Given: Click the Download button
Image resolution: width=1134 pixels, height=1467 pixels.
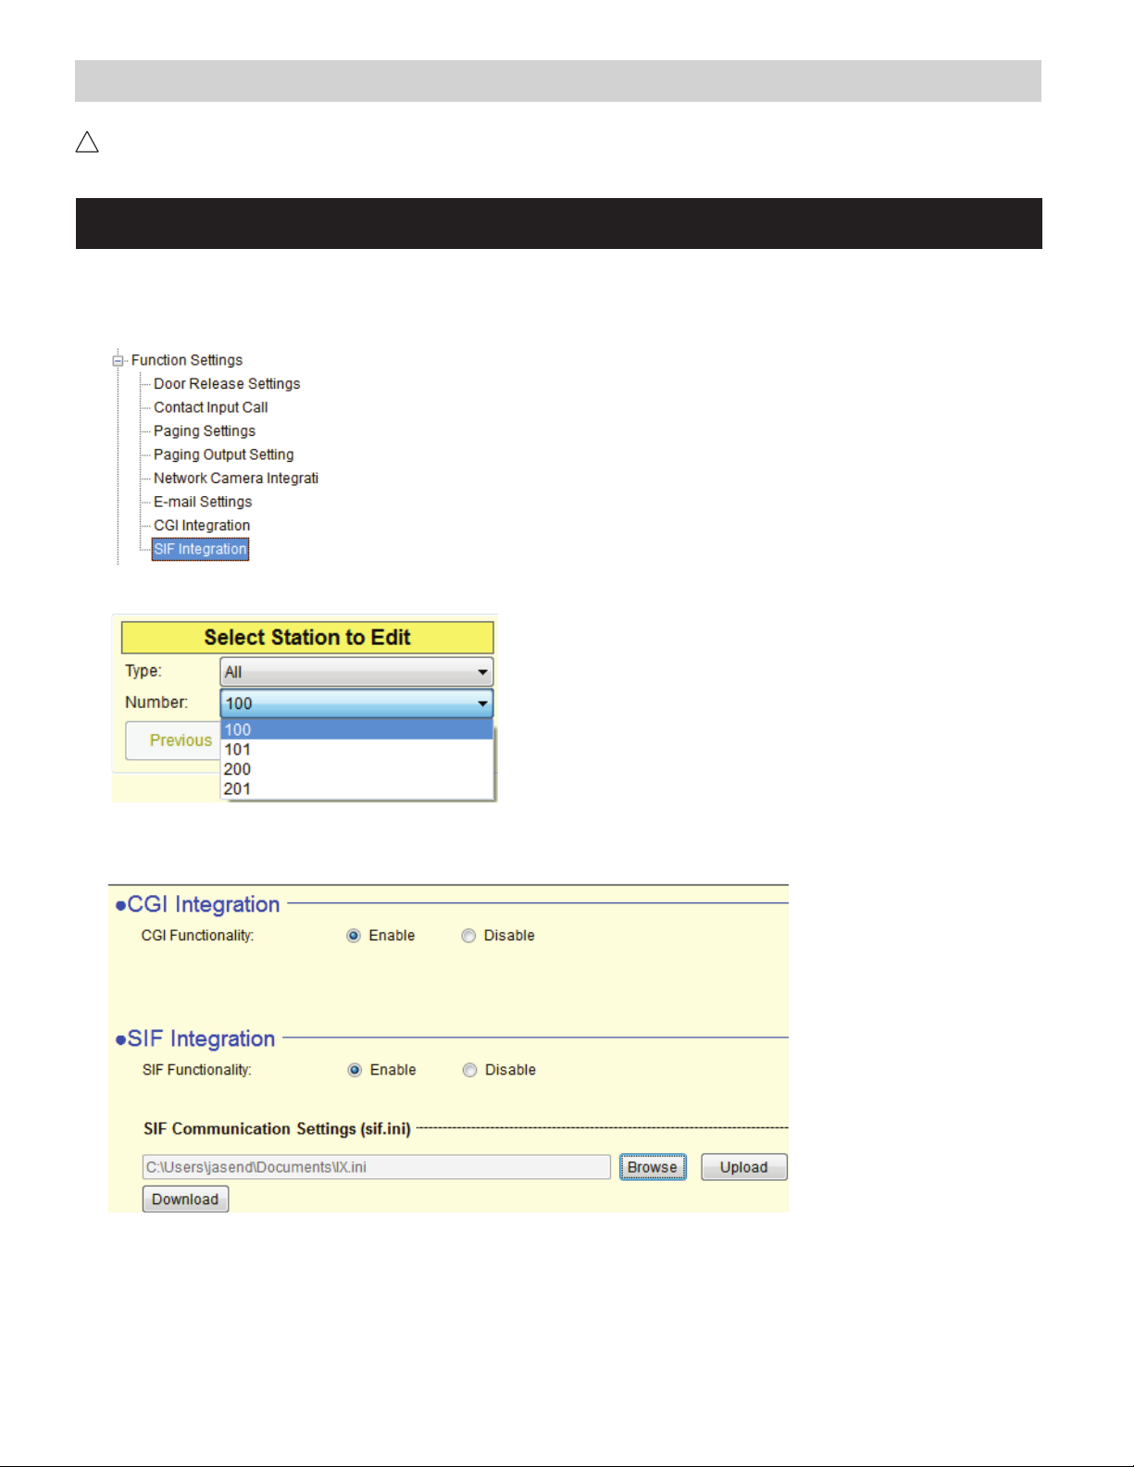Looking at the screenshot, I should click(x=185, y=1200).
